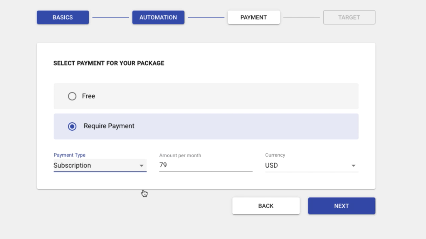
Task: Click the Free option row
Action: (x=206, y=96)
